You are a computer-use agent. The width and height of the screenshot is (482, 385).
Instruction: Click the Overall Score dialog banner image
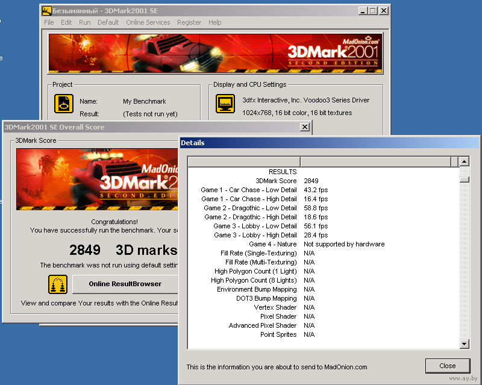97,180
